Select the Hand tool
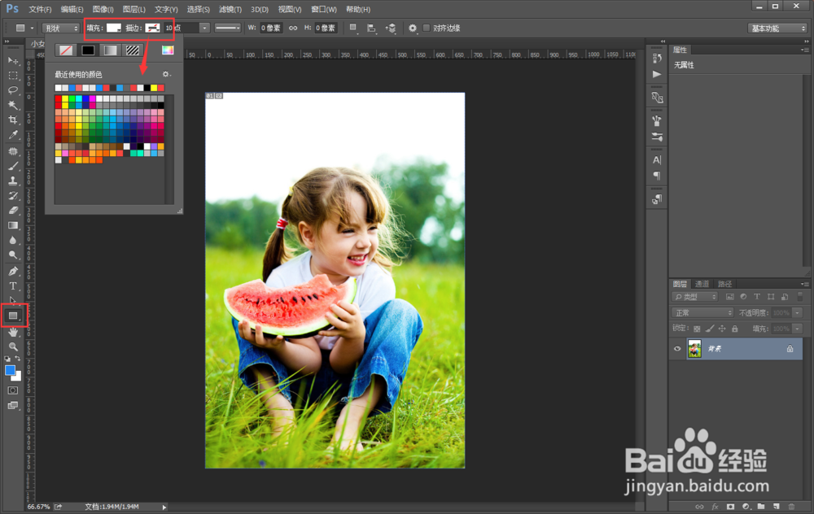814x514 pixels. tap(13, 332)
